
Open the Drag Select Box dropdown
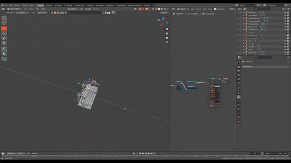[42, 13]
